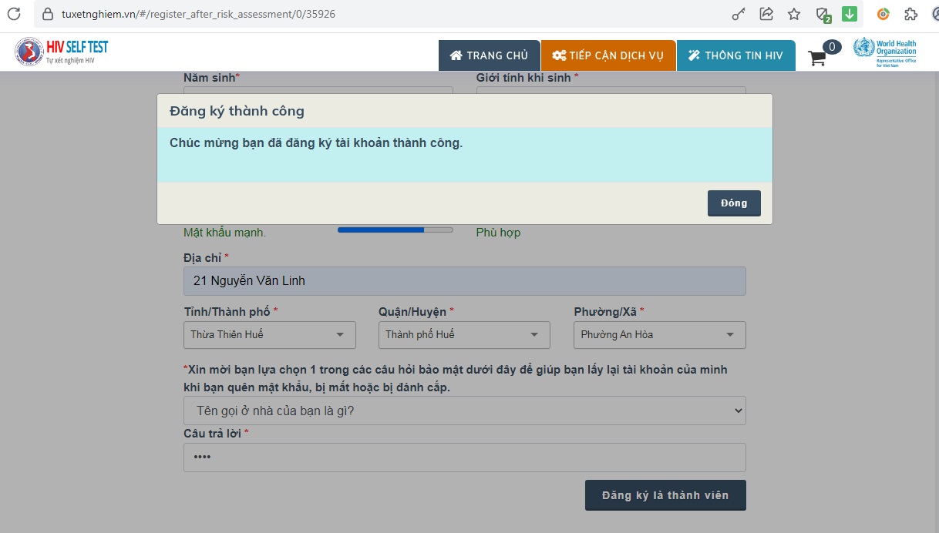Click the World Health Organization logo
Screen dimensions: 939x533
pos(884,52)
